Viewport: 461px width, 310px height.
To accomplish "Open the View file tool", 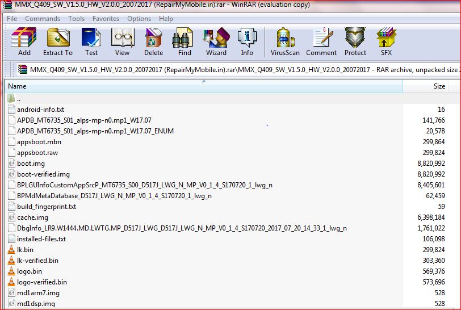I will [x=122, y=42].
